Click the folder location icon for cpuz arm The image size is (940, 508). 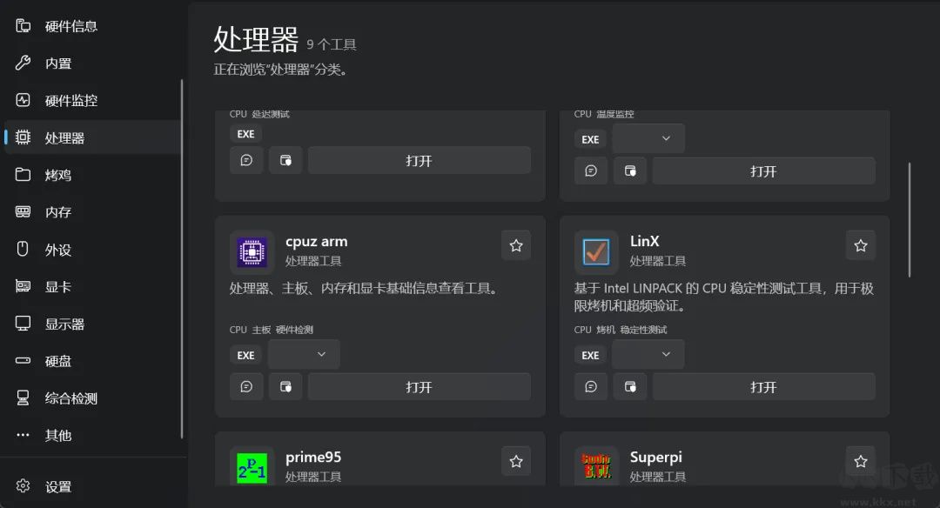click(x=286, y=387)
